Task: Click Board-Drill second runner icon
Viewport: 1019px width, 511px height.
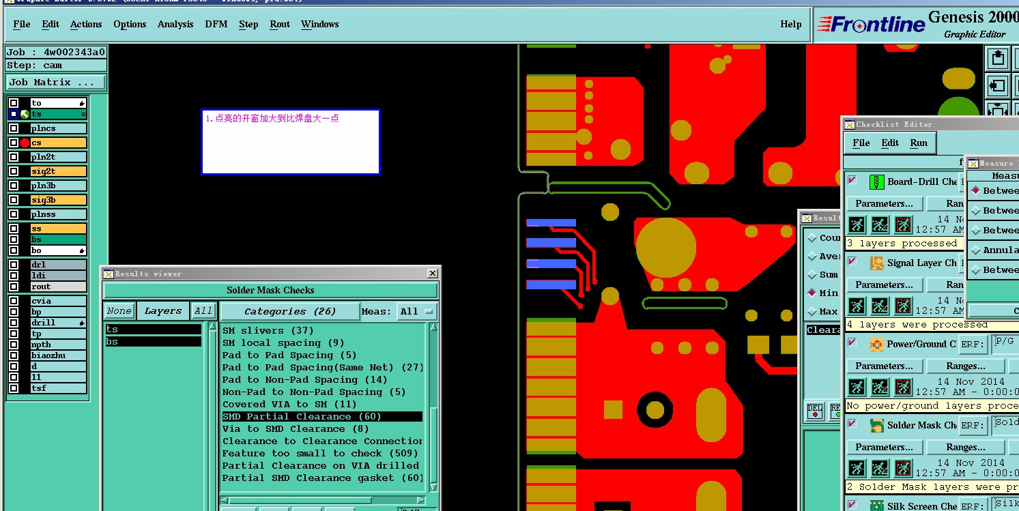Action: (x=880, y=224)
